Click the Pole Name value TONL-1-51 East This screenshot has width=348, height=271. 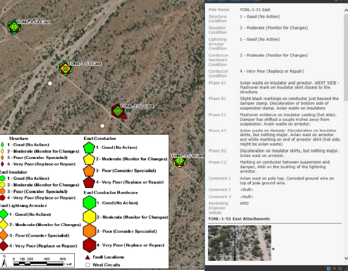coord(255,9)
